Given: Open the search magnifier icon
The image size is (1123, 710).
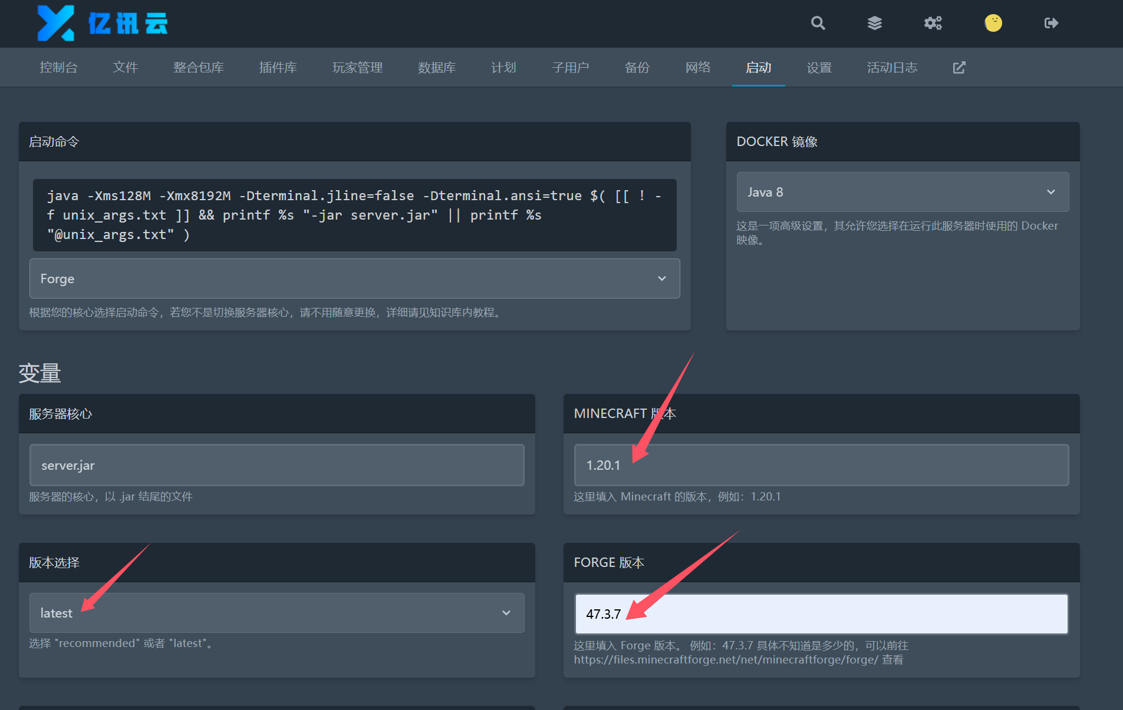Looking at the screenshot, I should pos(818,23).
